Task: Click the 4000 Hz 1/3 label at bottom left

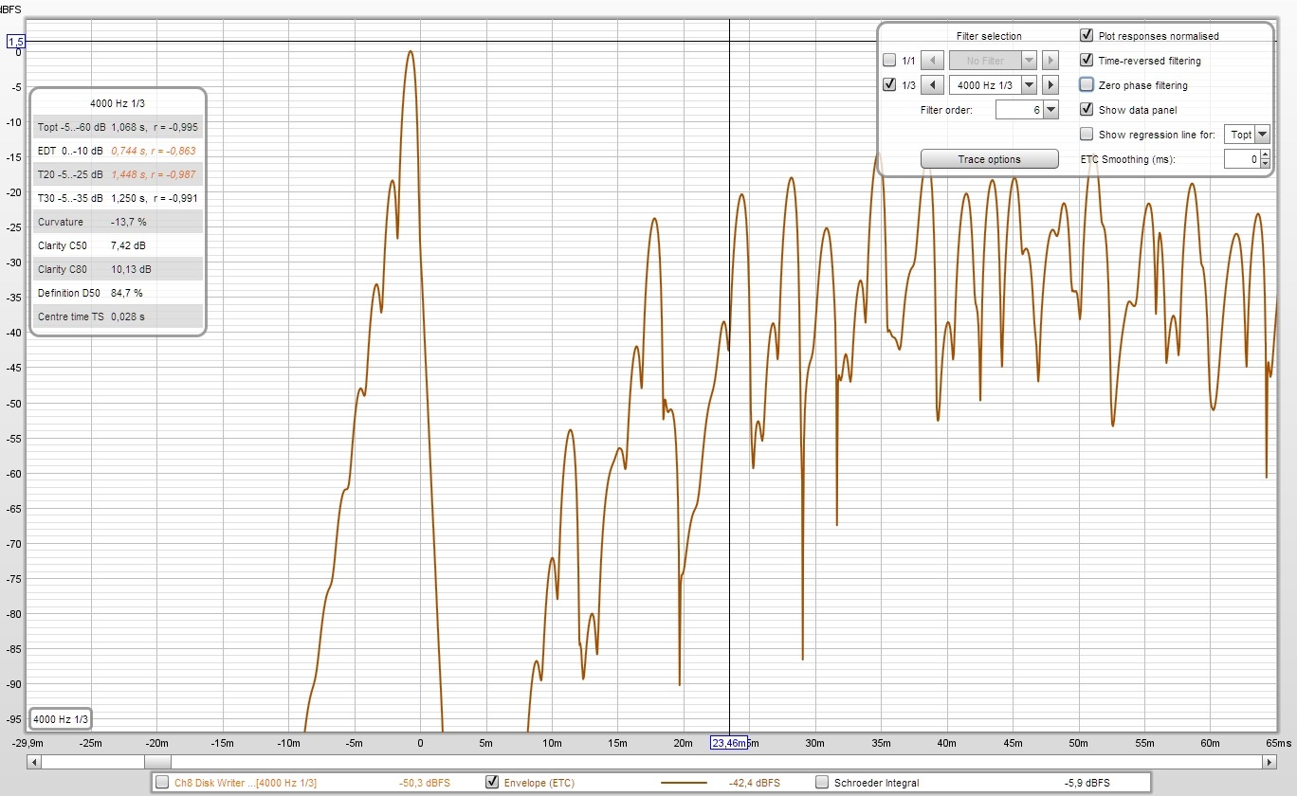Action: click(60, 719)
